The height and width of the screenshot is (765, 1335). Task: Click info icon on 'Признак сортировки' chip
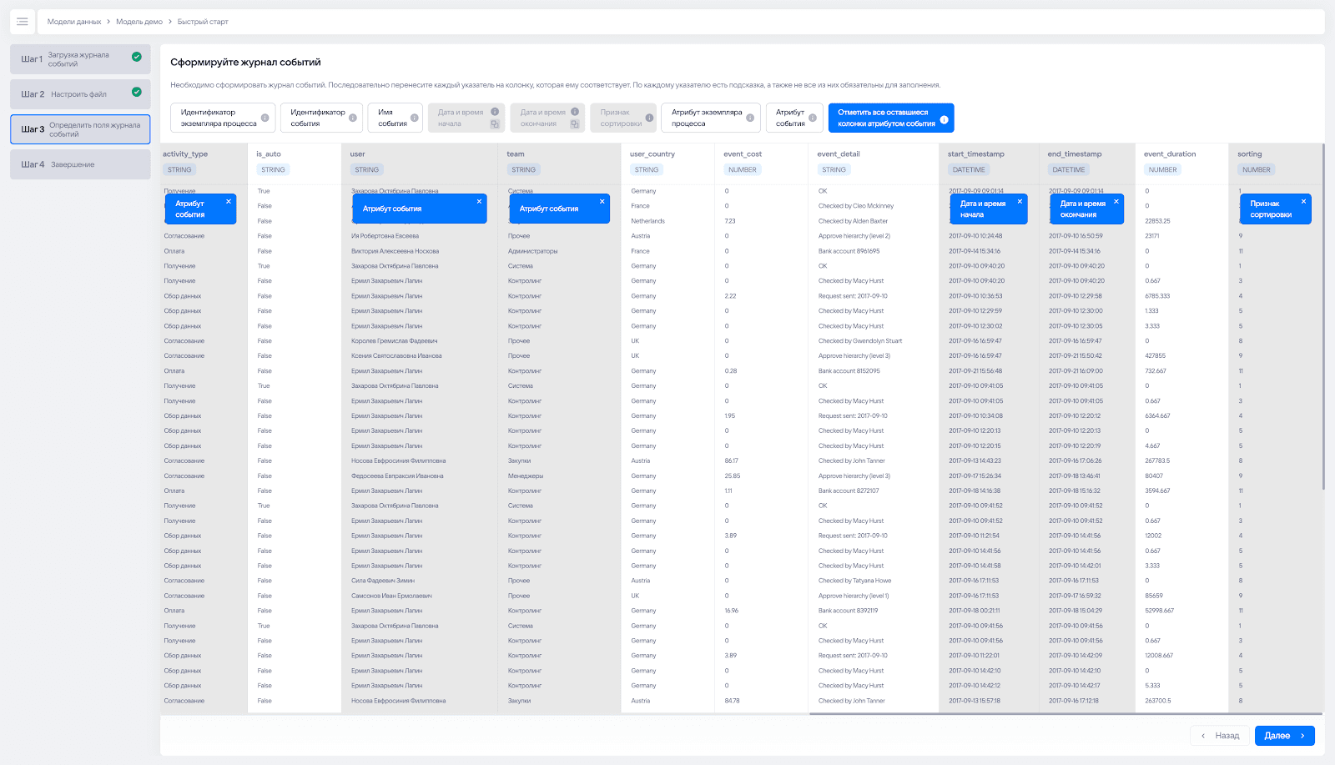click(x=649, y=118)
